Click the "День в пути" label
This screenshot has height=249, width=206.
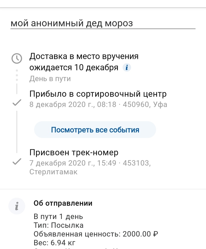tap(50, 79)
